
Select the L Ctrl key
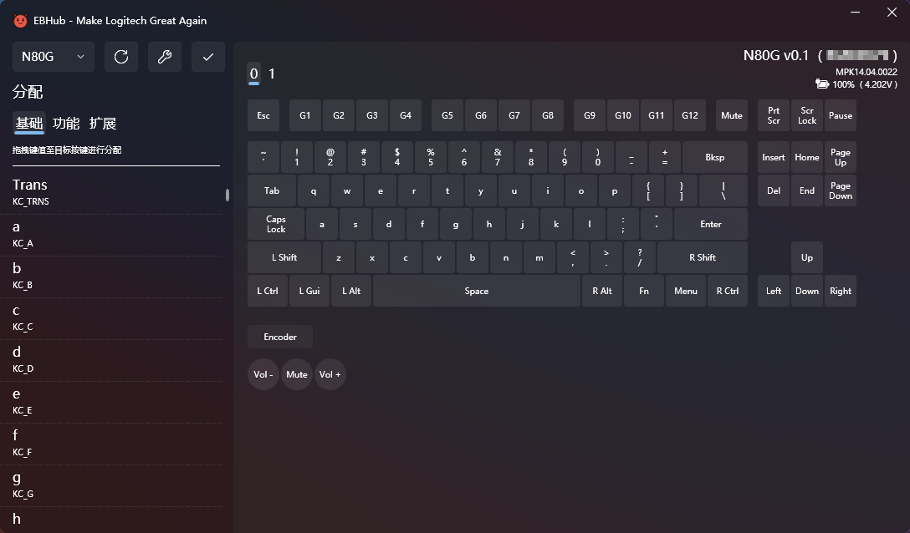coord(268,292)
